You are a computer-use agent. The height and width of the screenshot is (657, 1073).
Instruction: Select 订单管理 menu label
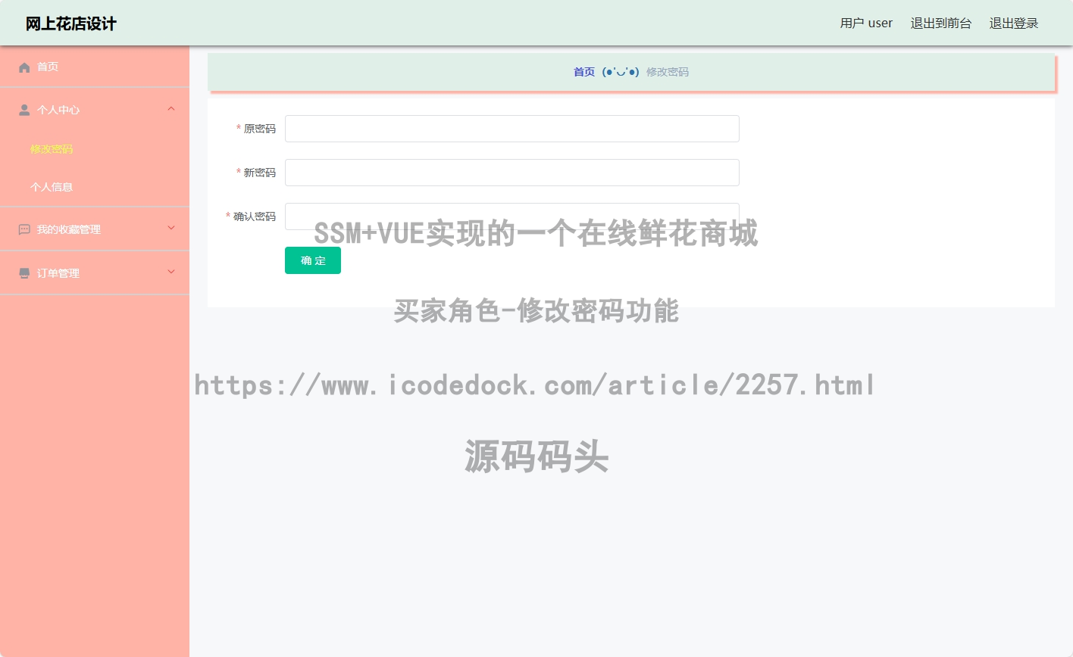click(x=58, y=273)
